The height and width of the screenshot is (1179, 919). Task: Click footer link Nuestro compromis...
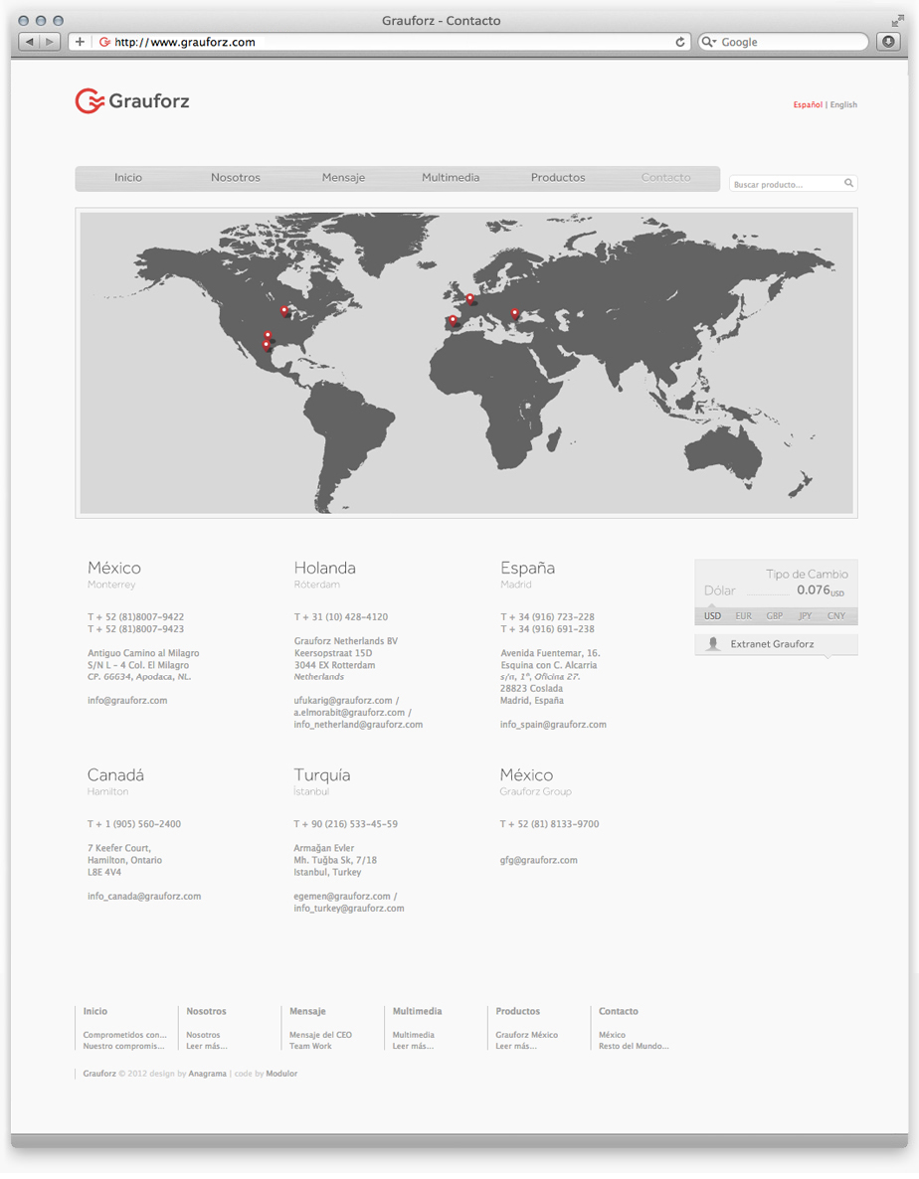[x=123, y=1046]
